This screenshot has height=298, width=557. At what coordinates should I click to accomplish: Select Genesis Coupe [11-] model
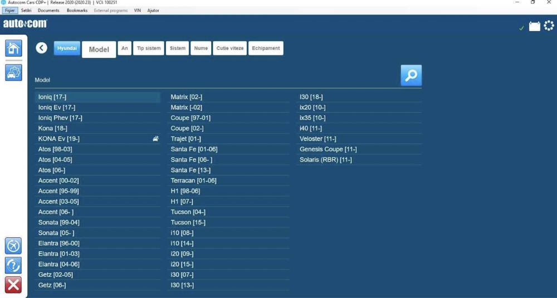(x=359, y=149)
